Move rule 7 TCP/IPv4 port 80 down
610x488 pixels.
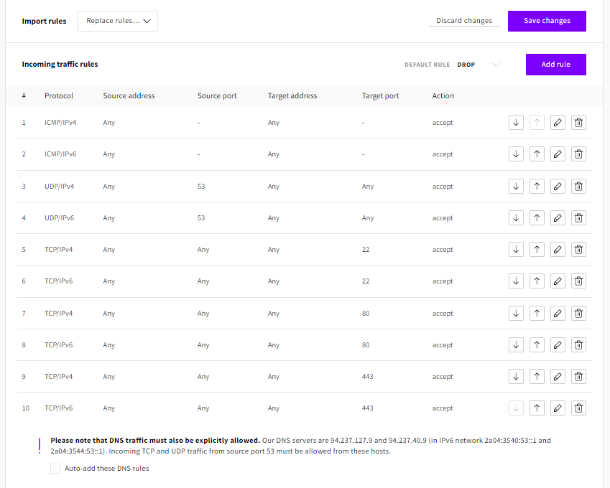[x=516, y=313]
